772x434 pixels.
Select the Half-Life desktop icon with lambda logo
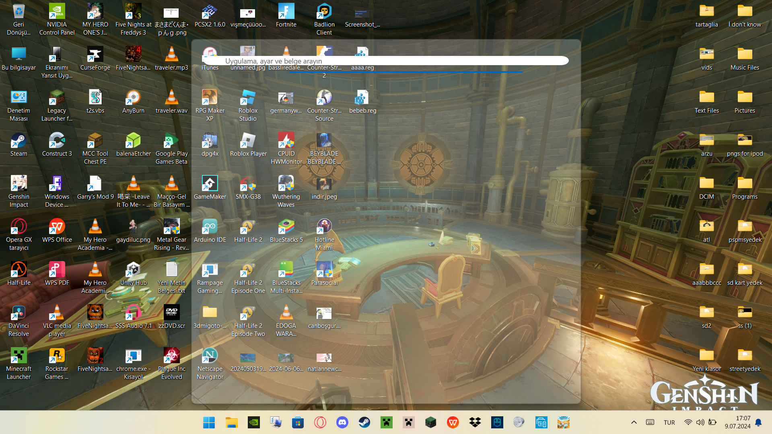pyautogui.click(x=19, y=274)
